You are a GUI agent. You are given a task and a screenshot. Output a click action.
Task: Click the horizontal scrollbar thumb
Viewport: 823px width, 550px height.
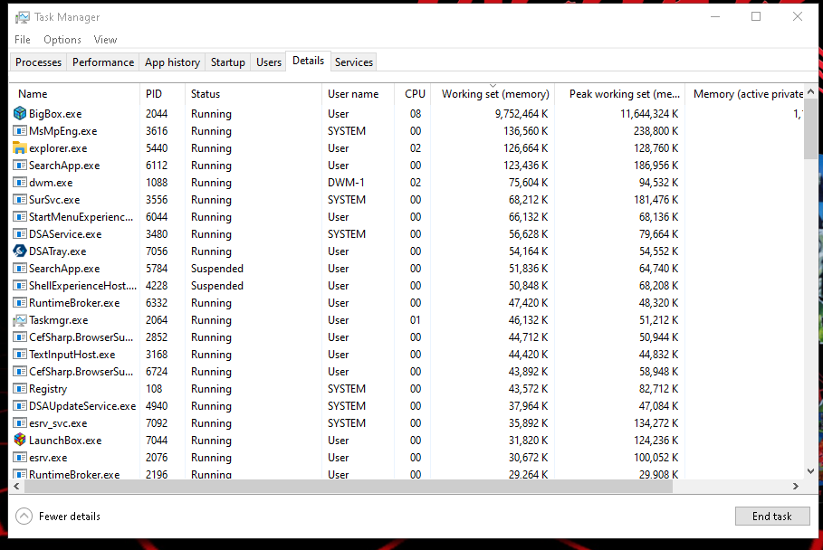coord(348,487)
